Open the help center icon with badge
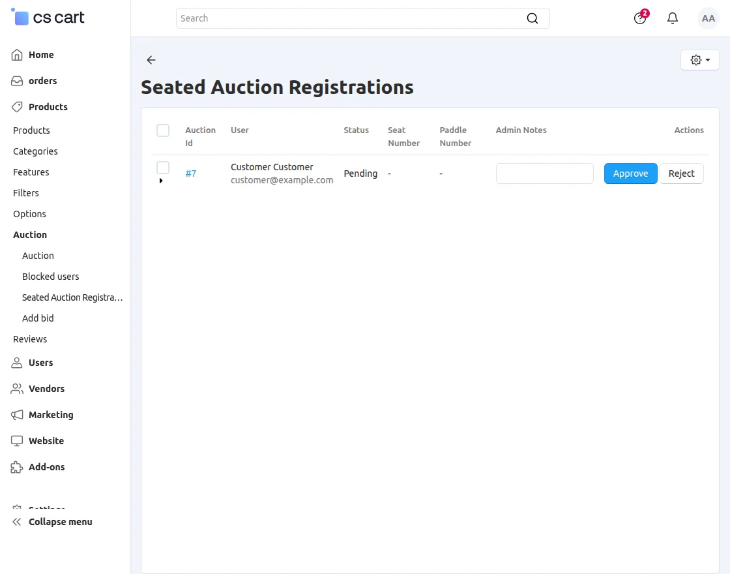The width and height of the screenshot is (730, 574). point(640,18)
